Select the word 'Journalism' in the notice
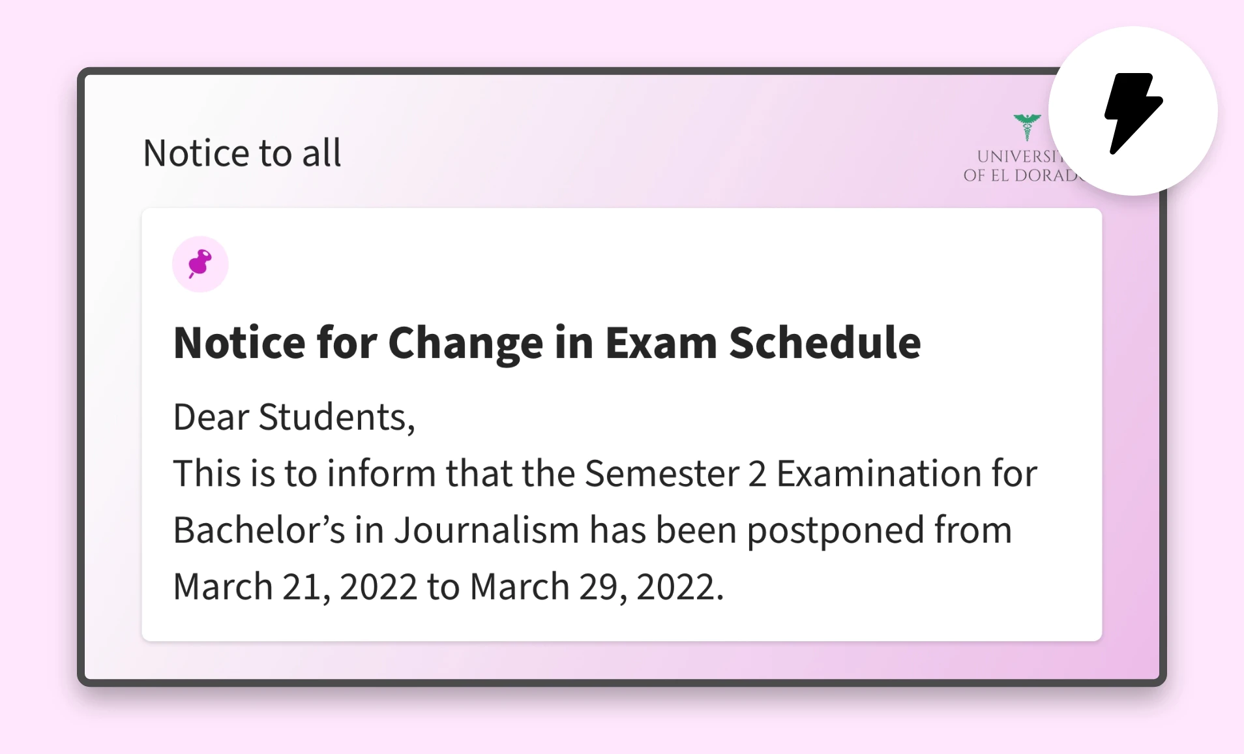1244x754 pixels. pyautogui.click(x=486, y=530)
